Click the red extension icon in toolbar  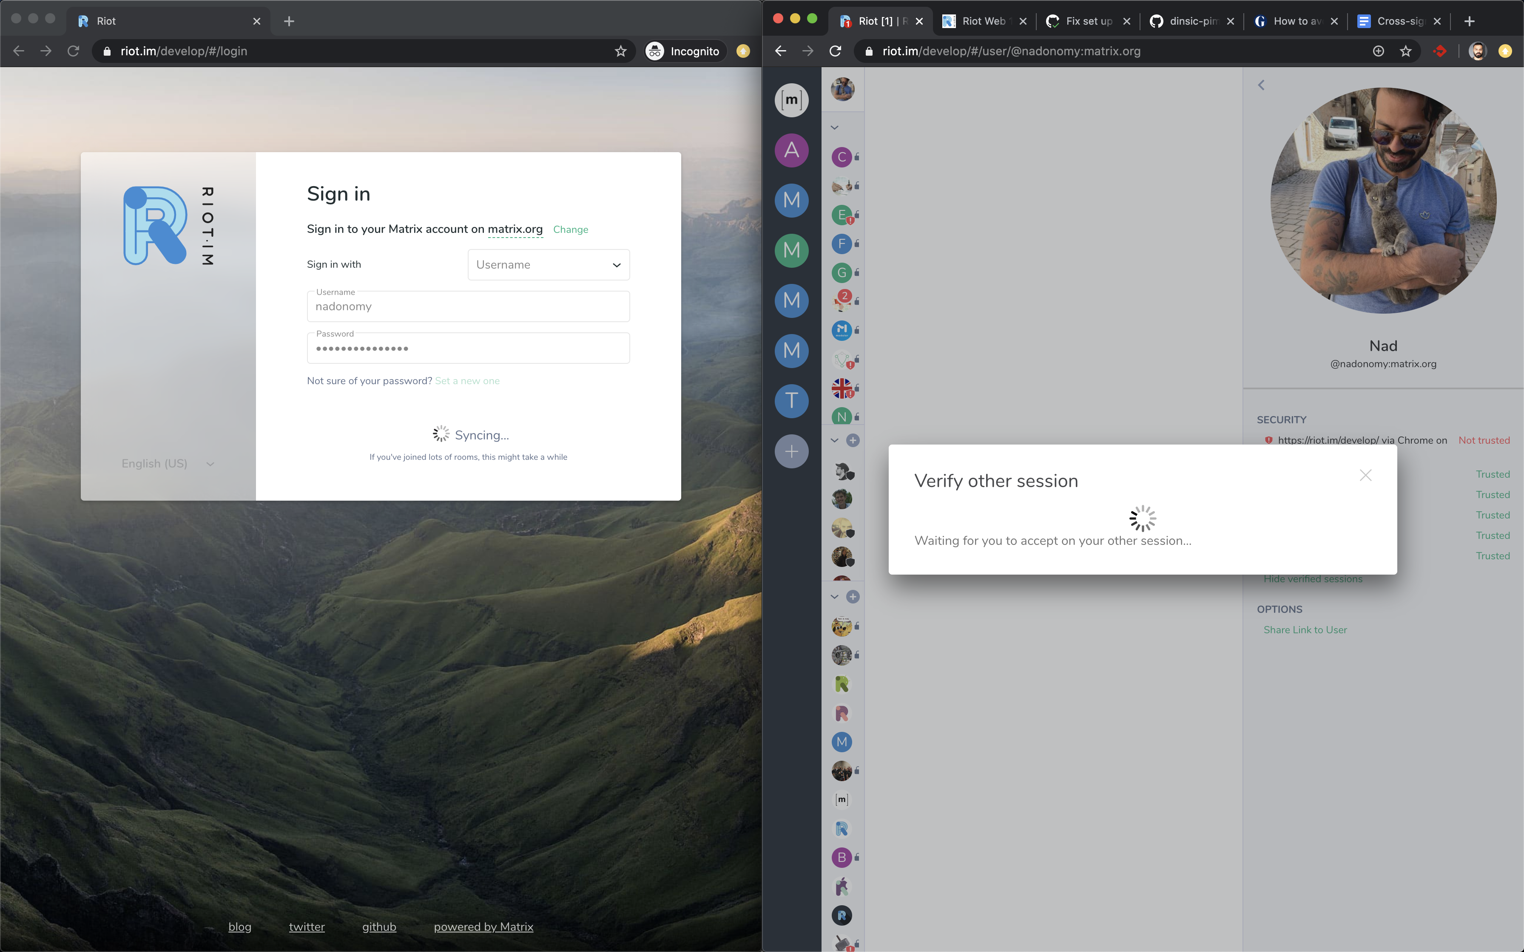1440,51
